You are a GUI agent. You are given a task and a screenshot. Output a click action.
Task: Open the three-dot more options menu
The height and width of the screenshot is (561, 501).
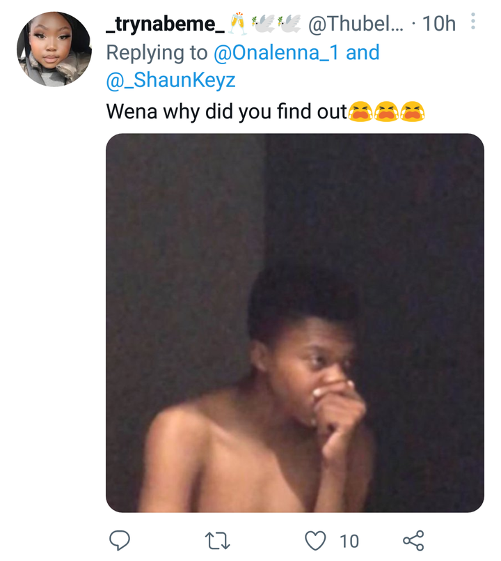click(x=472, y=21)
